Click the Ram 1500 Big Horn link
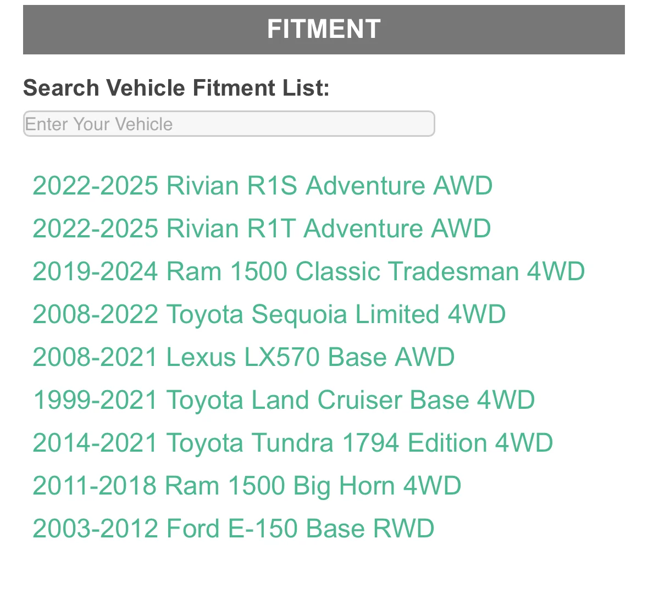The height and width of the screenshot is (594, 648). tap(247, 486)
